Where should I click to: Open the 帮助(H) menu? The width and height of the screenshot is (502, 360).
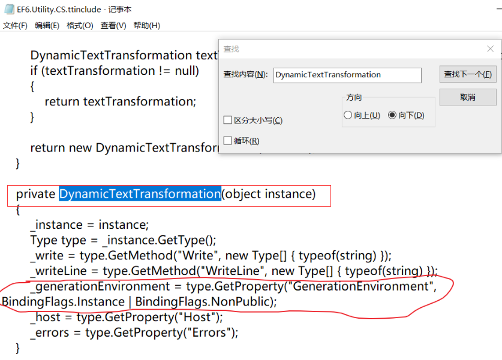tap(146, 25)
